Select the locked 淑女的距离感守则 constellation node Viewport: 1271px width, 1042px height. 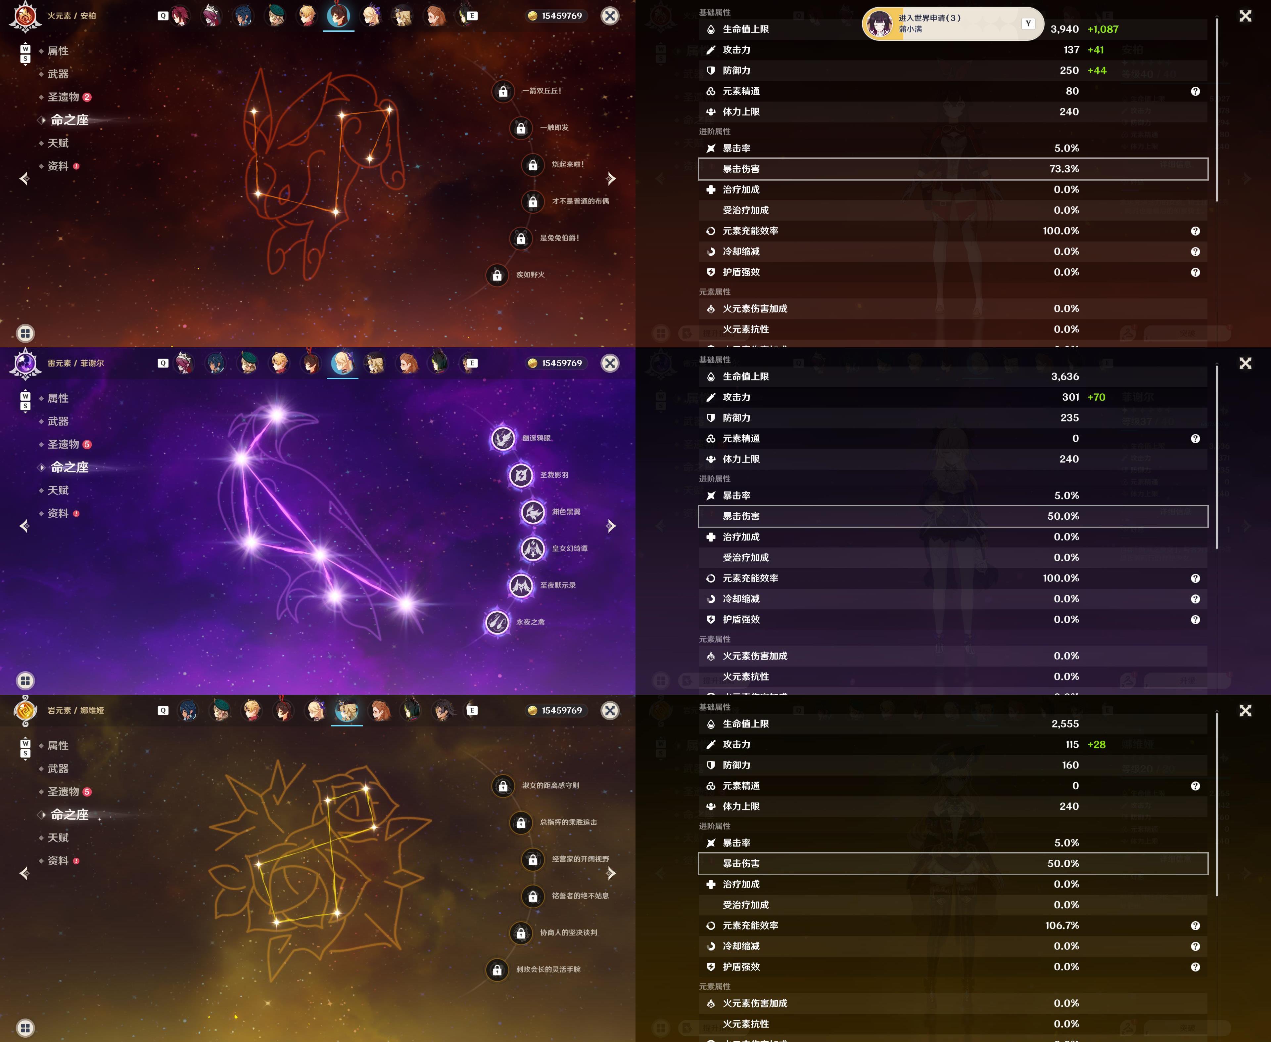[503, 786]
